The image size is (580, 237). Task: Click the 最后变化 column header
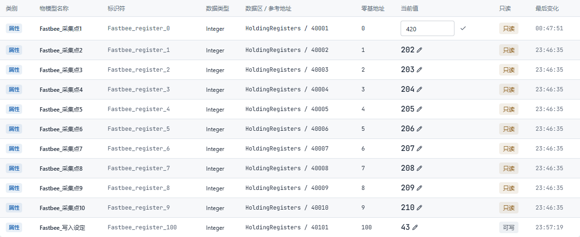pos(547,9)
